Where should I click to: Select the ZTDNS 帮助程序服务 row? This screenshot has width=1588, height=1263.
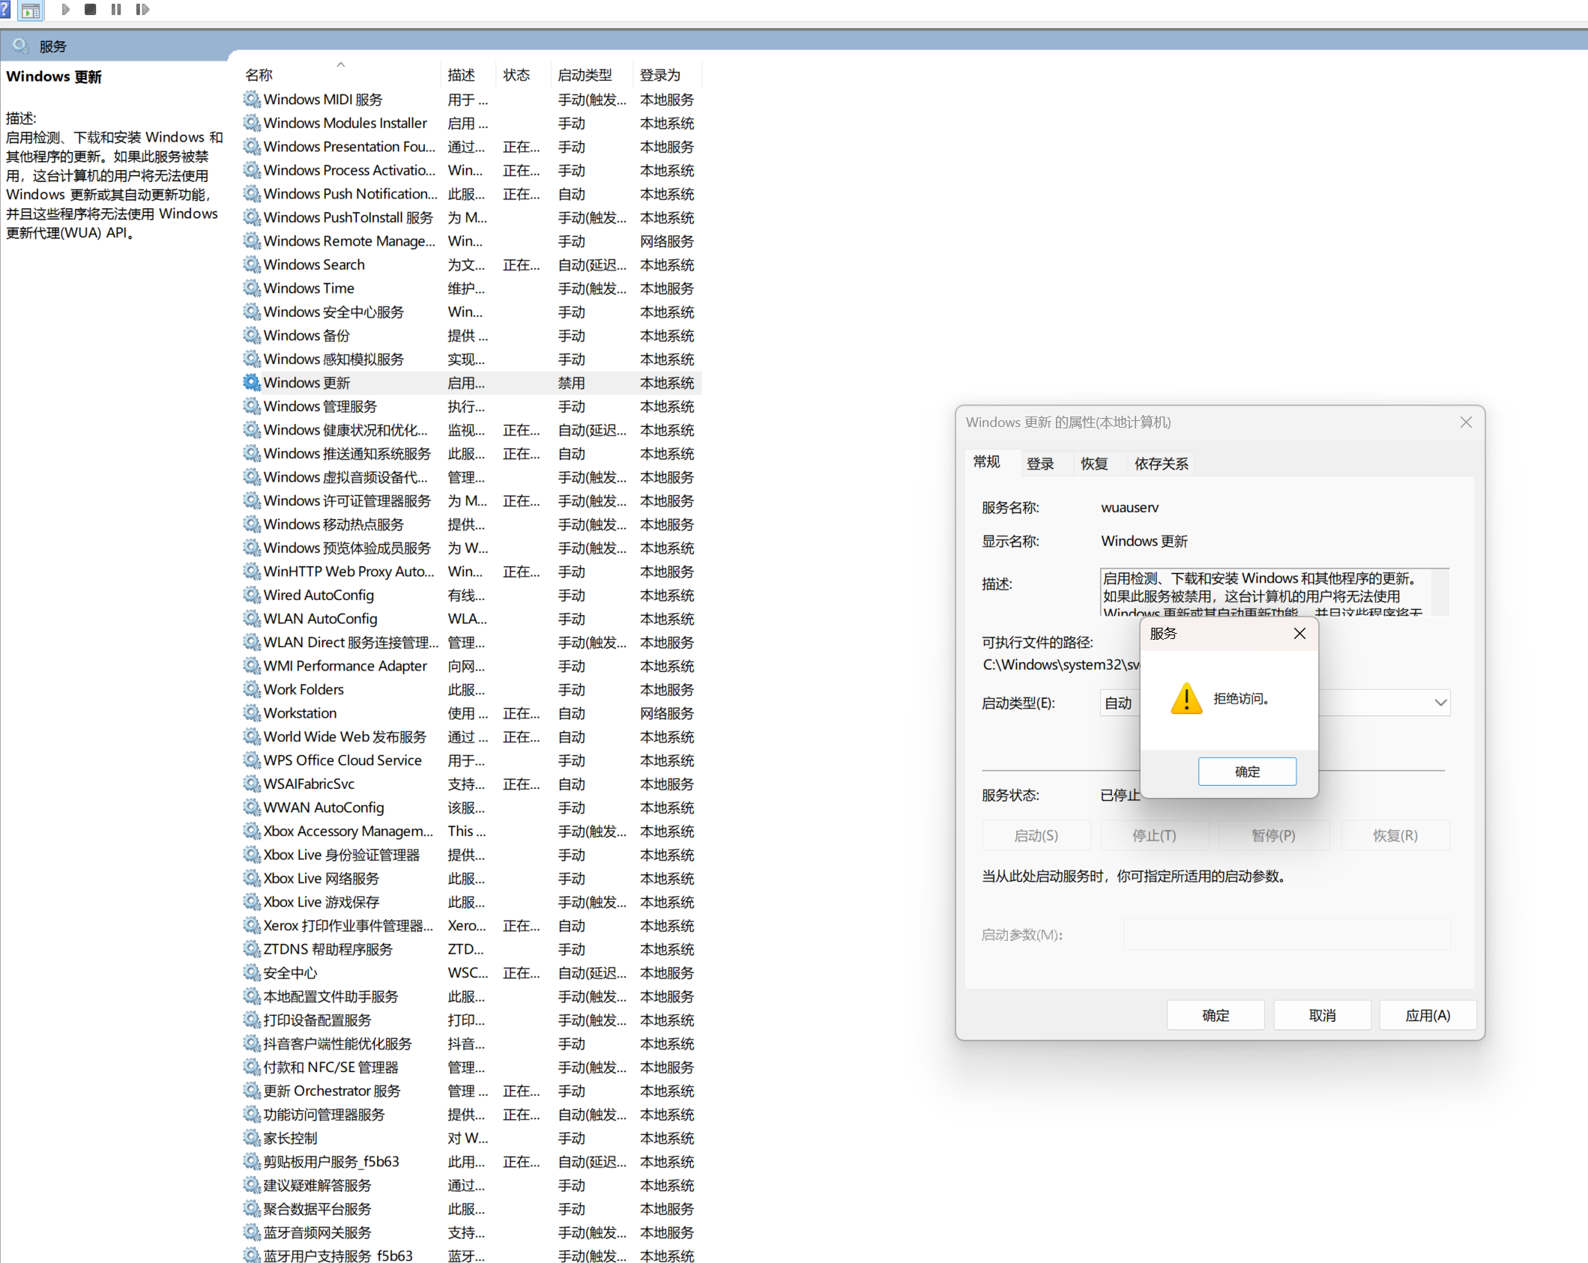pos(472,949)
